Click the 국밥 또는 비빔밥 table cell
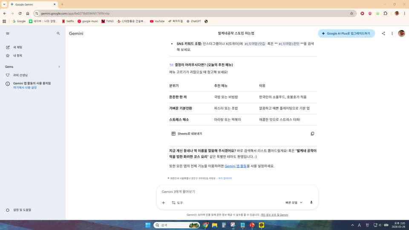409x230 pixels. (226, 97)
